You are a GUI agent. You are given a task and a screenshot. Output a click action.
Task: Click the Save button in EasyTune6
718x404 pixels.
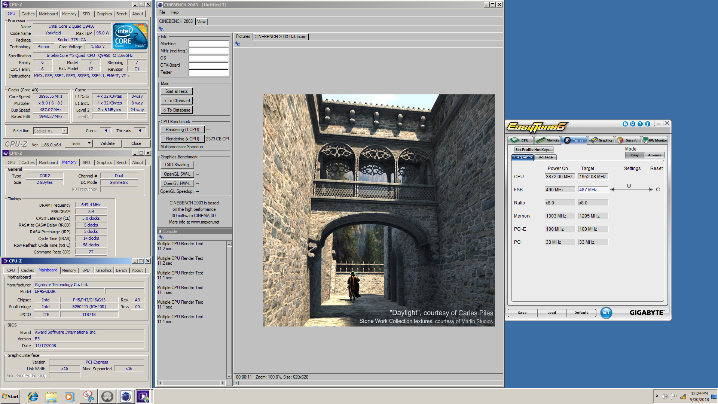pos(522,313)
